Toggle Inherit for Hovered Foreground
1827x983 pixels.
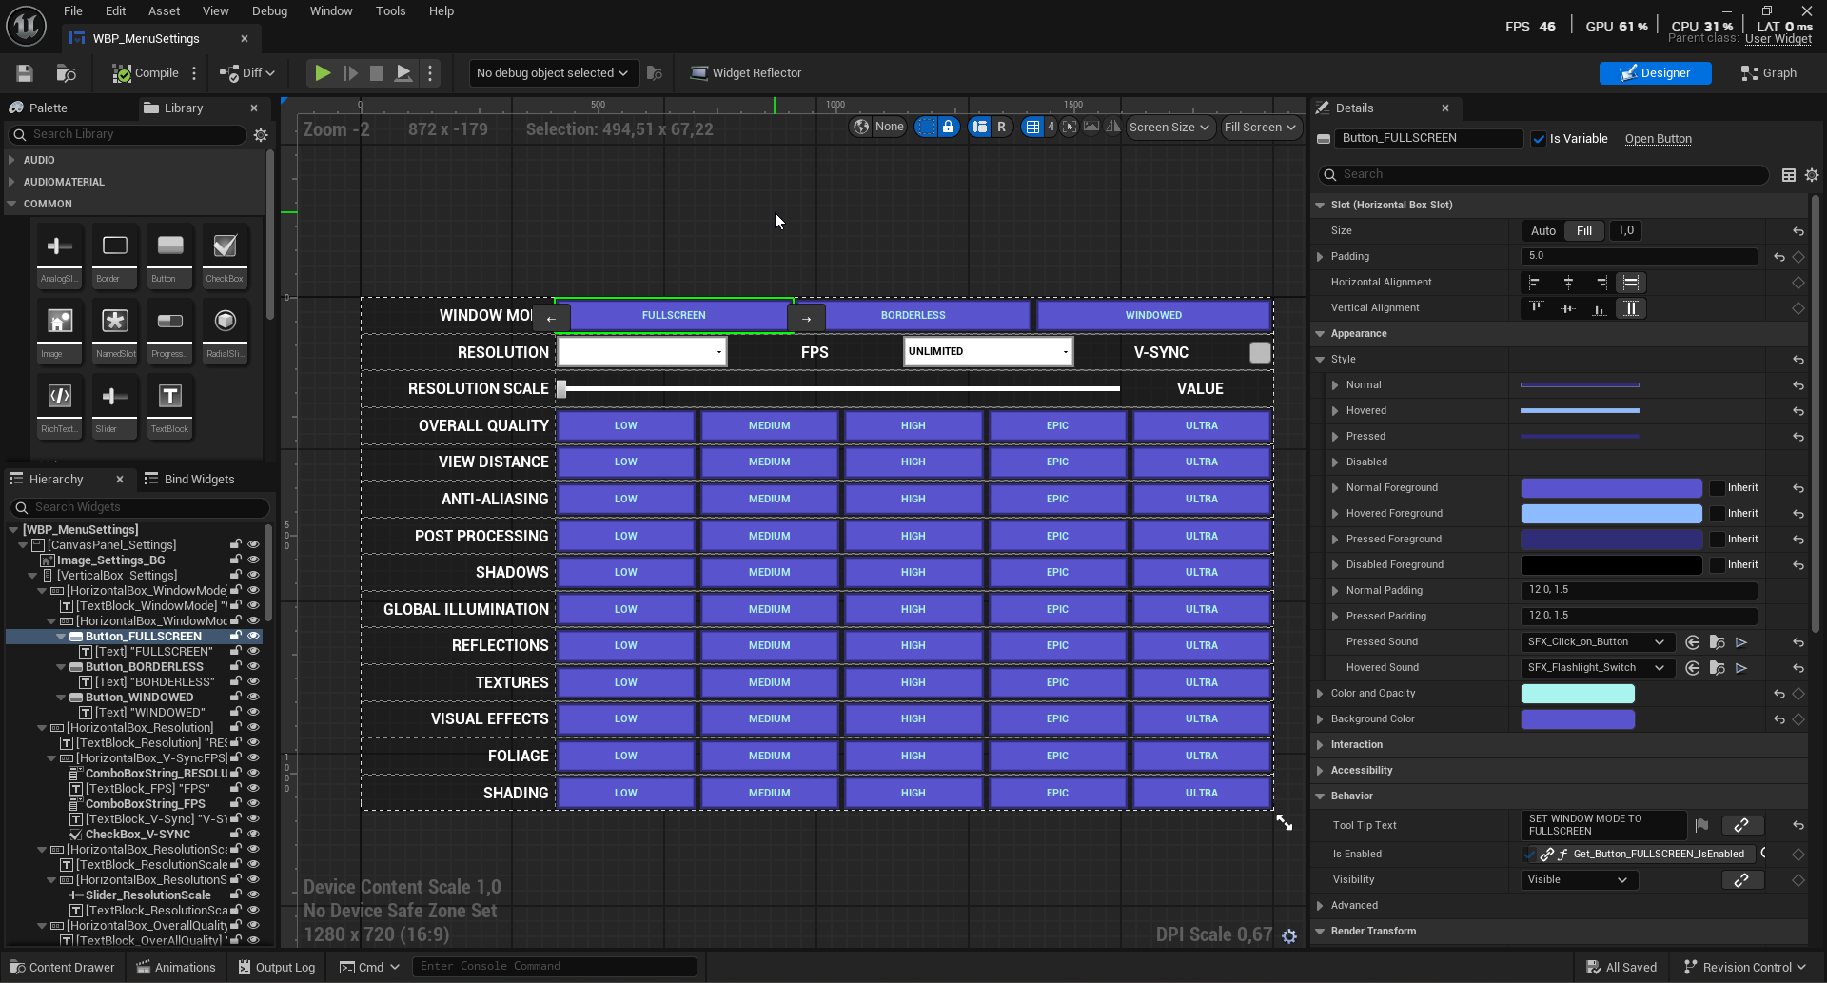click(1718, 514)
